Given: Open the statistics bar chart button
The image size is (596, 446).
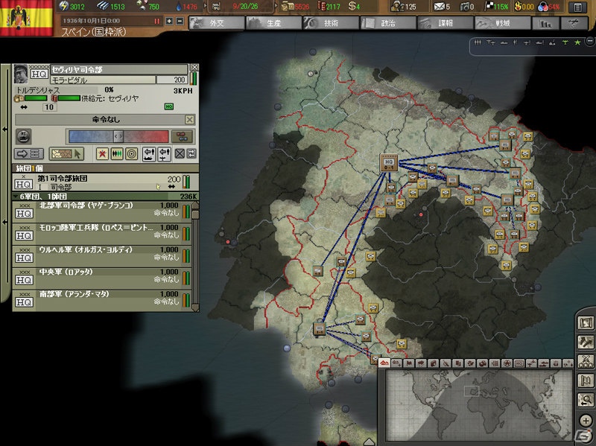Looking at the screenshot, I should point(545,24).
